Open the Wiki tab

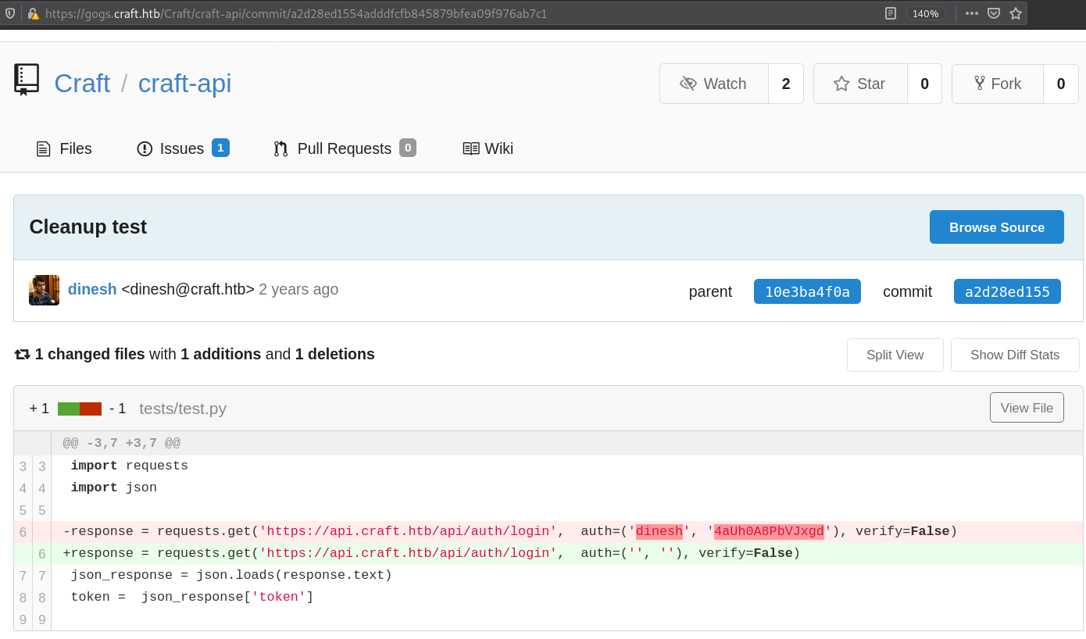(x=488, y=148)
